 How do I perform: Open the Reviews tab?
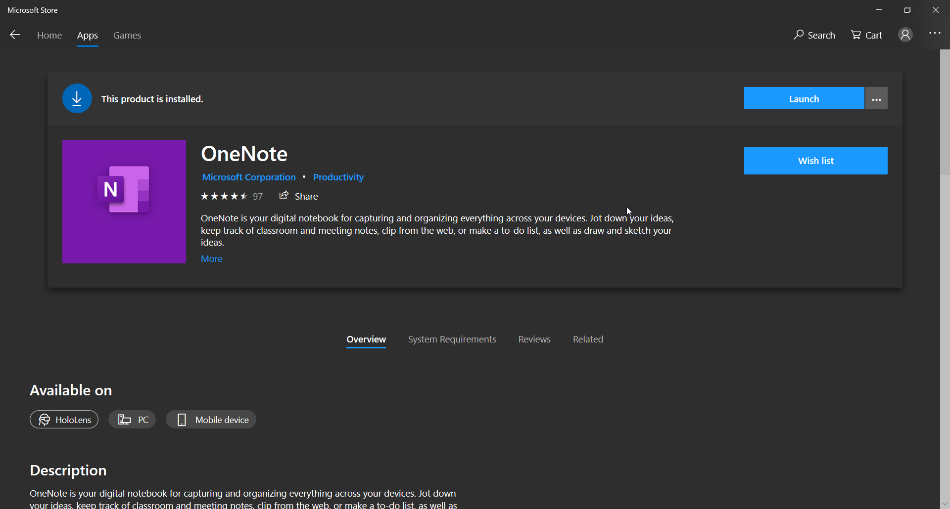[x=534, y=339]
